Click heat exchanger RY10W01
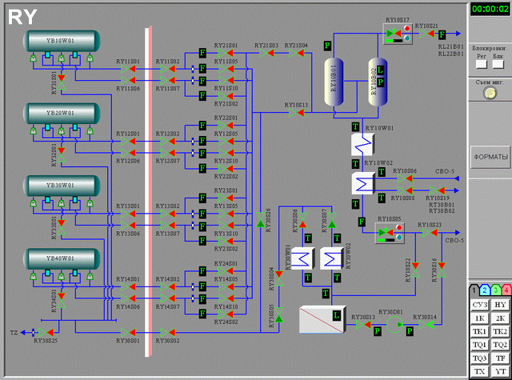 [362, 144]
